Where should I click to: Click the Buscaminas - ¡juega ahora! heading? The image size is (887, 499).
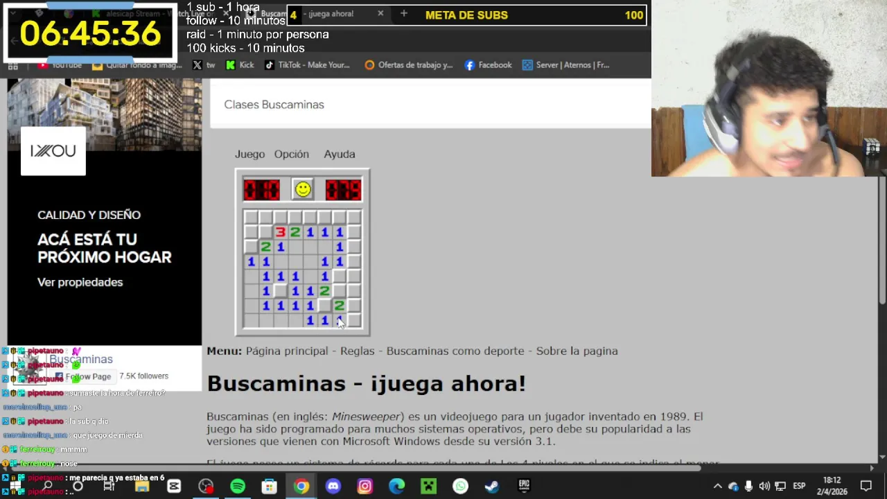pos(366,383)
